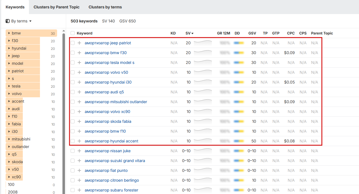Open the Clusters by terms tab
This screenshot has height=194, width=359.
tap(105, 7)
